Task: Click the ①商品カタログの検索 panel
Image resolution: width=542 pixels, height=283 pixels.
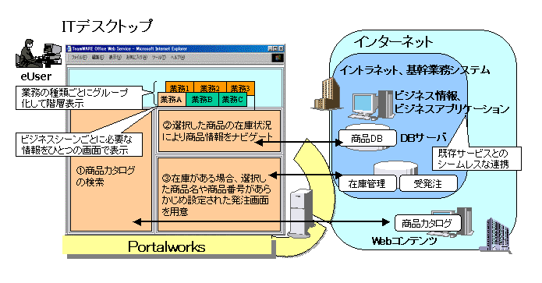Action: point(111,171)
